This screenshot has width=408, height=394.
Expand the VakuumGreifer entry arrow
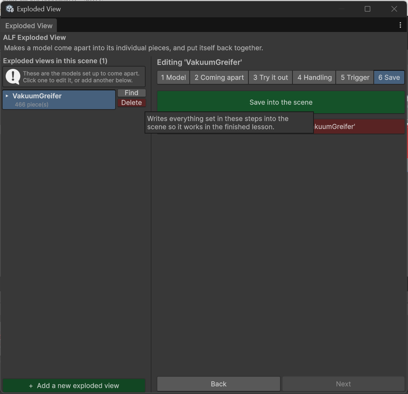(x=7, y=96)
